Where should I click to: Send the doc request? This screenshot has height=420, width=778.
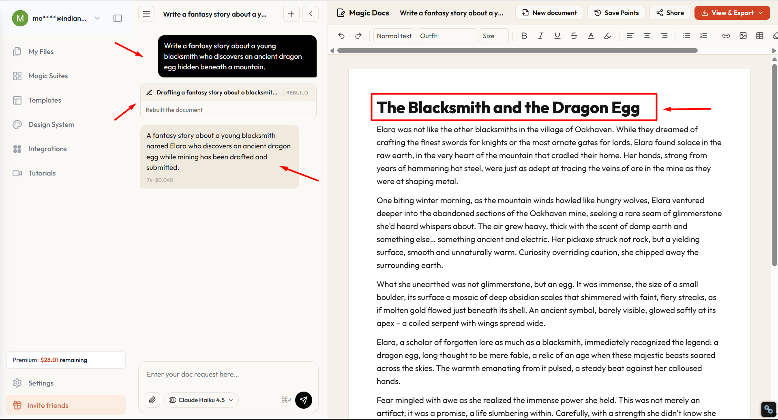point(304,400)
